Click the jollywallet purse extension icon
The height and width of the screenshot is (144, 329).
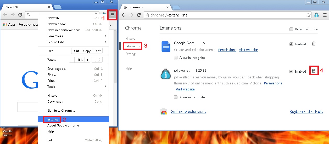click(x=165, y=74)
